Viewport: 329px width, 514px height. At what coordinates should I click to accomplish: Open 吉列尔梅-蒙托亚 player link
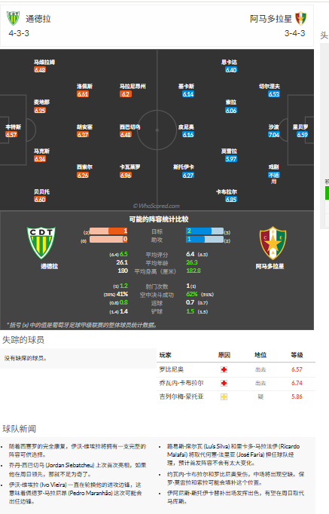(181, 396)
